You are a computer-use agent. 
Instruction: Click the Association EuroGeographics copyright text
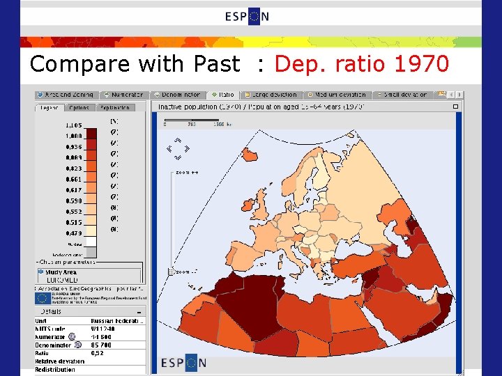pyautogui.click(x=91, y=289)
